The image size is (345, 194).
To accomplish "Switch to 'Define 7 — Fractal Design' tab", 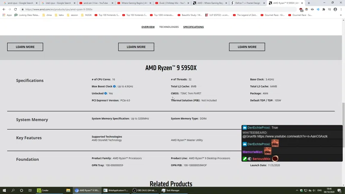I will pos(248,3).
